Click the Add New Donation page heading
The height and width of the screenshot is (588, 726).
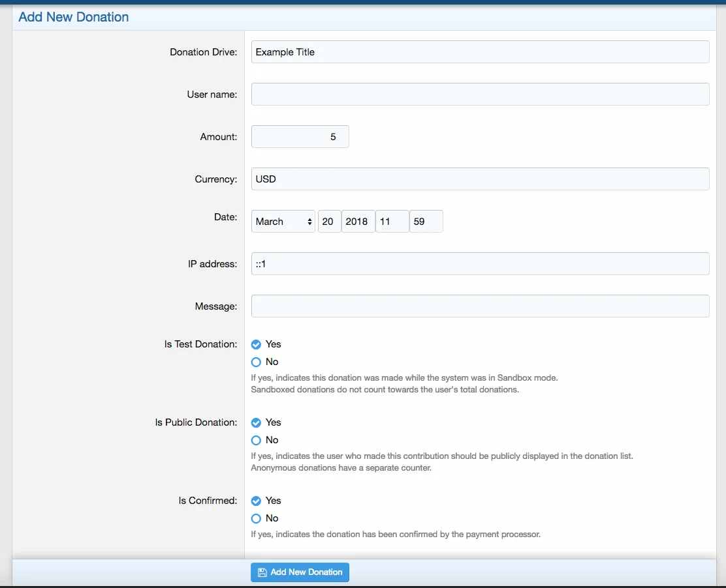[74, 17]
